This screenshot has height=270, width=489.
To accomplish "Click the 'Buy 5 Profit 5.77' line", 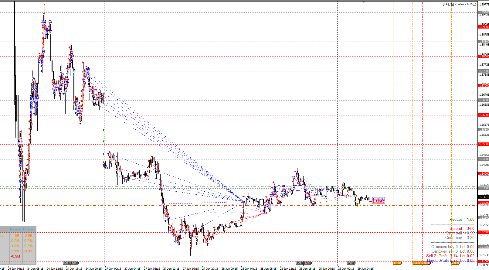I will pyautogui.click(x=442, y=260).
